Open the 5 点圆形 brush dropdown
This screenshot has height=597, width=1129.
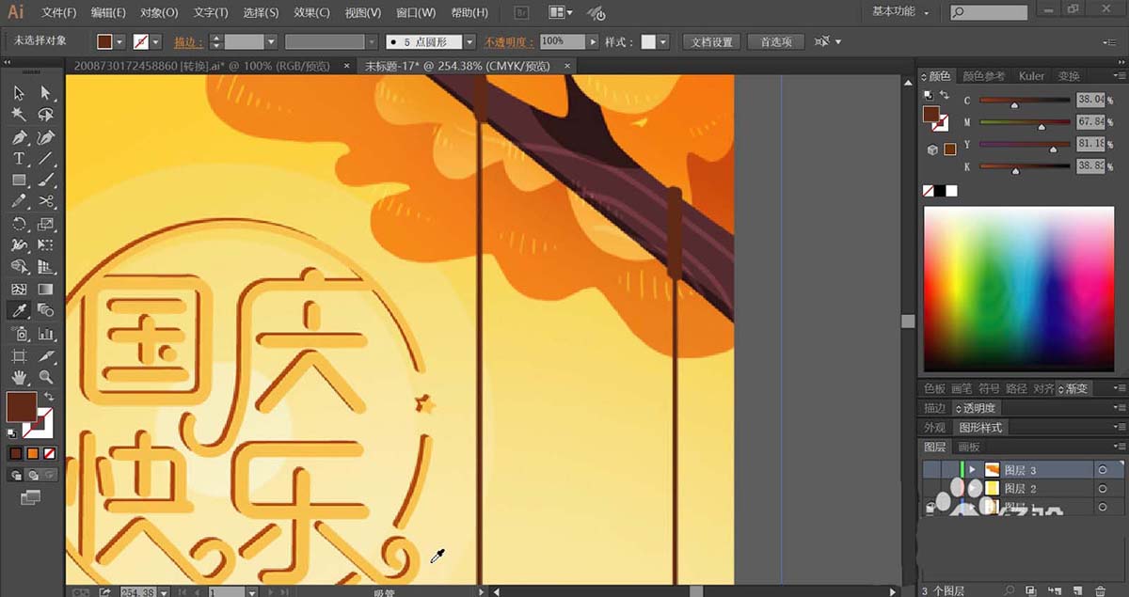(x=468, y=42)
